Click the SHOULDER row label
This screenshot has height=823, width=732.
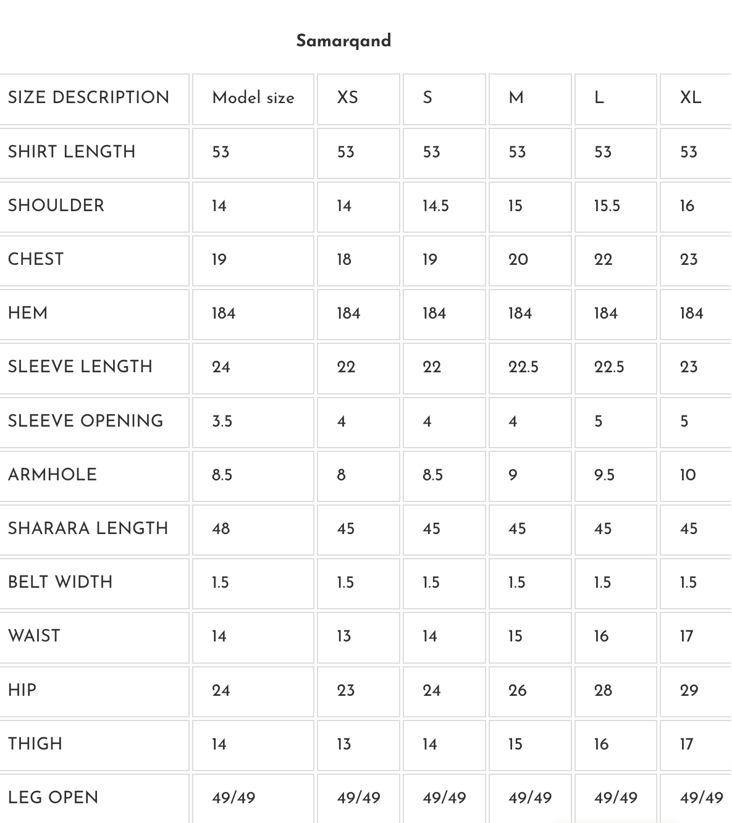(x=56, y=206)
